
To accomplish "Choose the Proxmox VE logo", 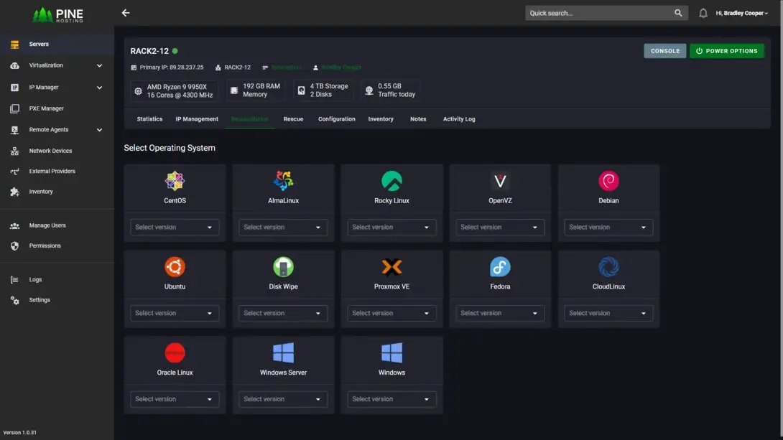I will pyautogui.click(x=391, y=267).
